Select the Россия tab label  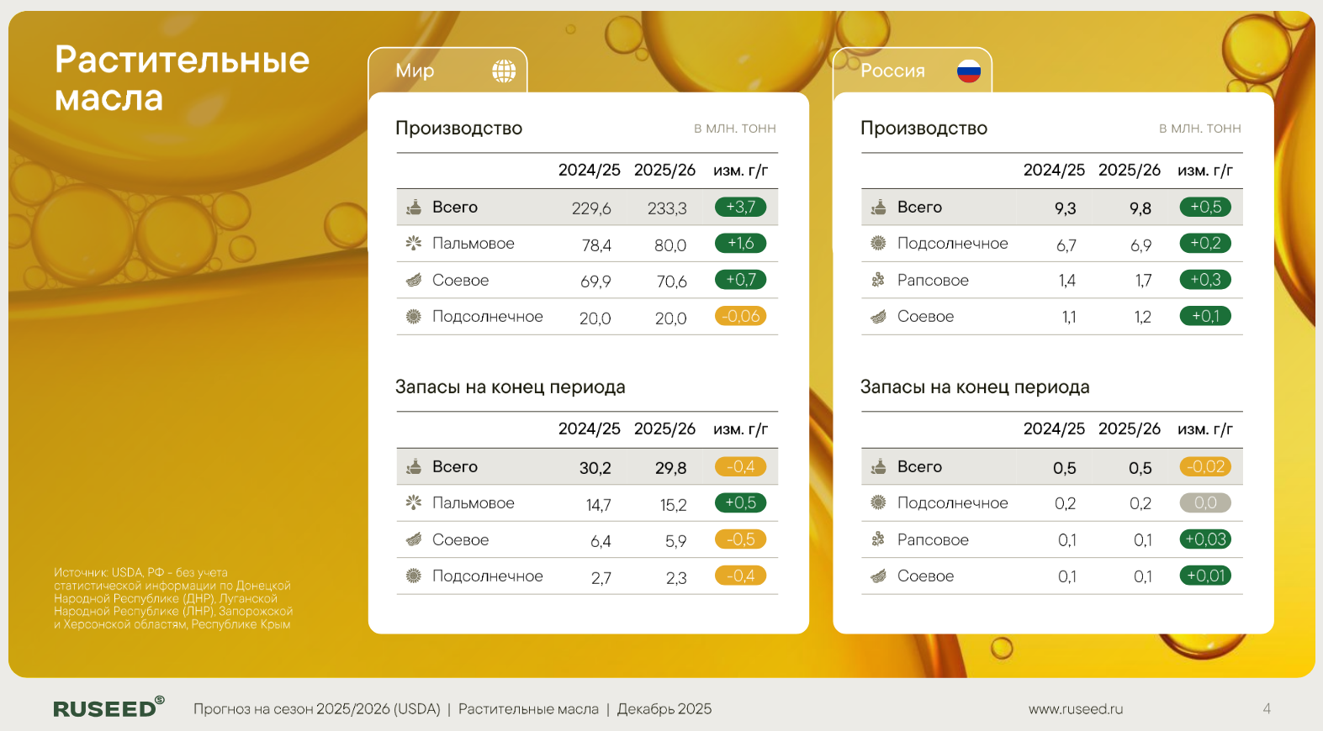(x=892, y=71)
